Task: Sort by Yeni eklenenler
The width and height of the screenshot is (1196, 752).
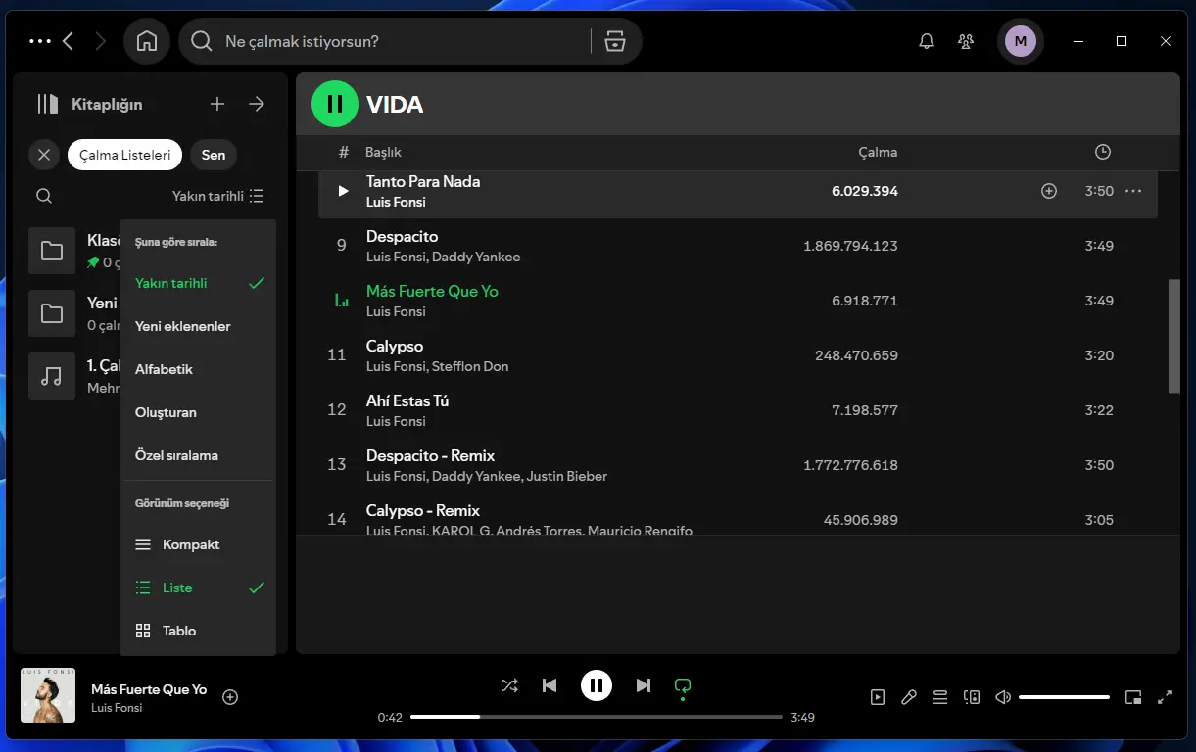Action: click(x=198, y=326)
